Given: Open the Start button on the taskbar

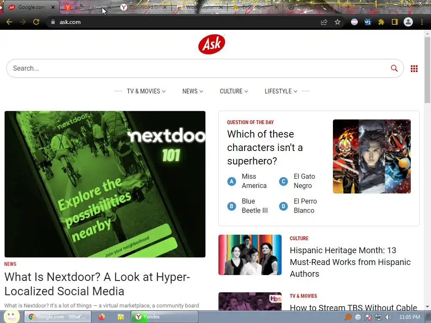Looking at the screenshot, I should click(11, 317).
